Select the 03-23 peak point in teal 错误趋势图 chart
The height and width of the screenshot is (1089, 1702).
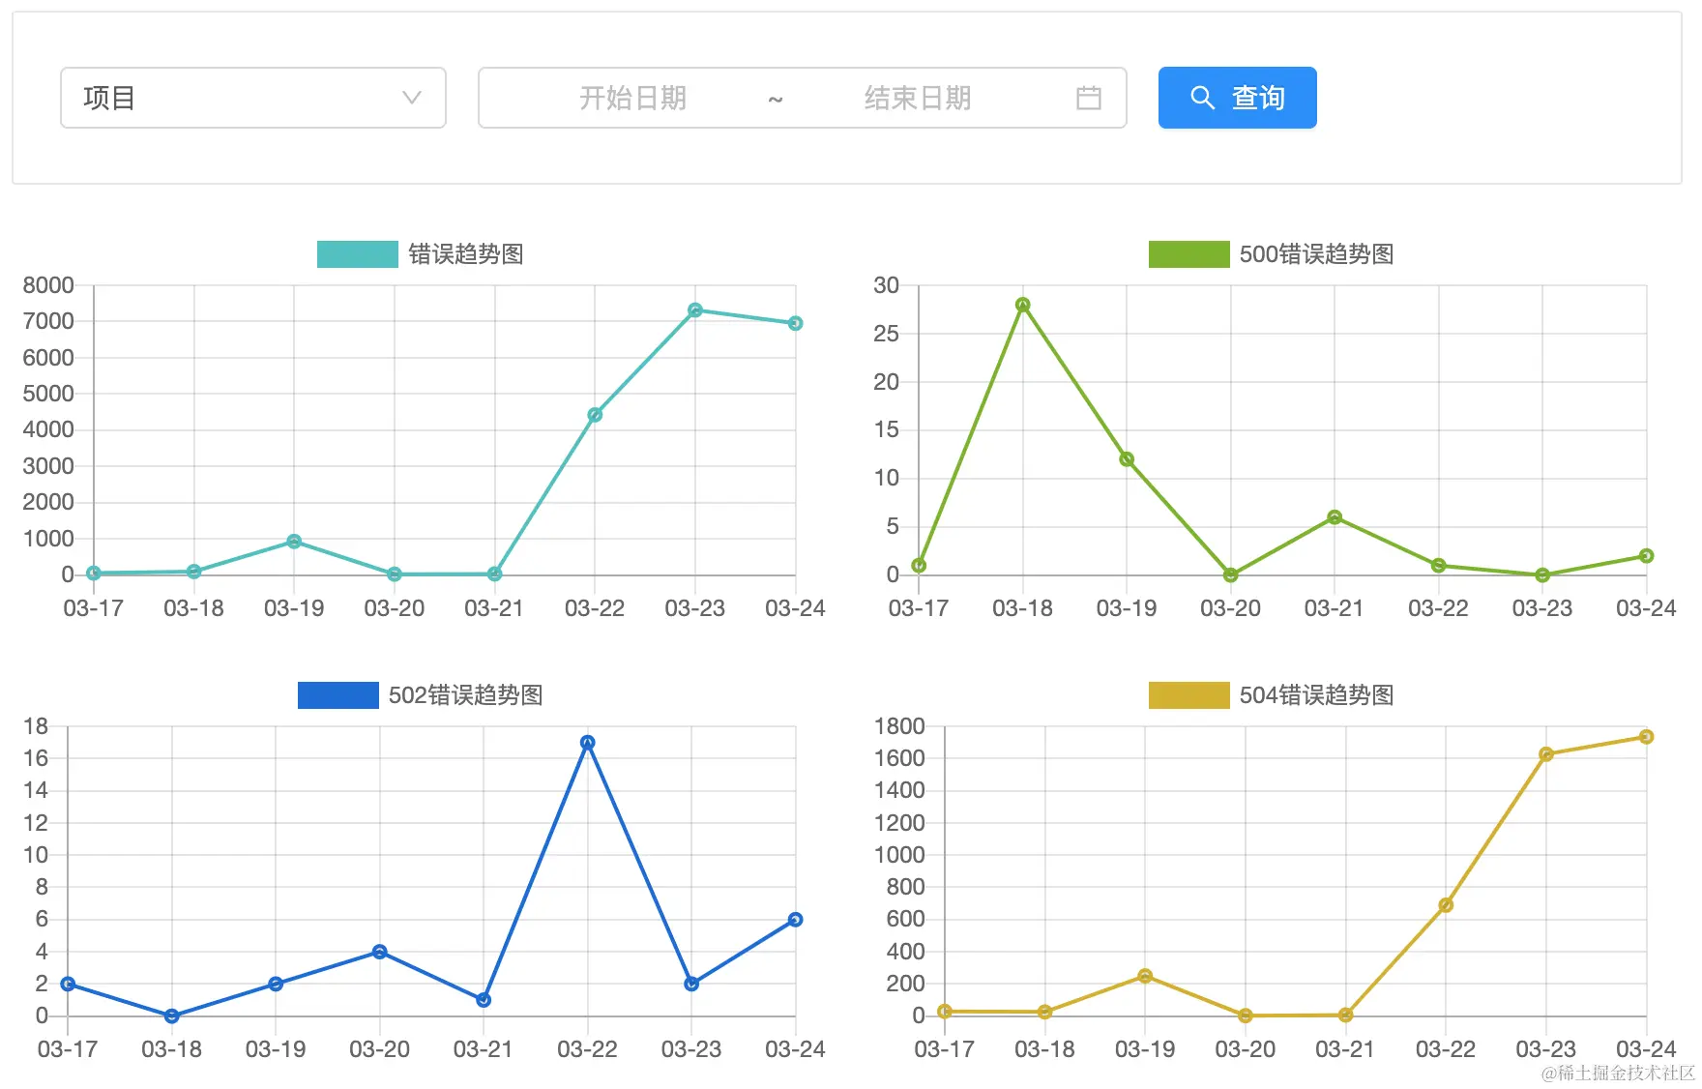pos(695,310)
